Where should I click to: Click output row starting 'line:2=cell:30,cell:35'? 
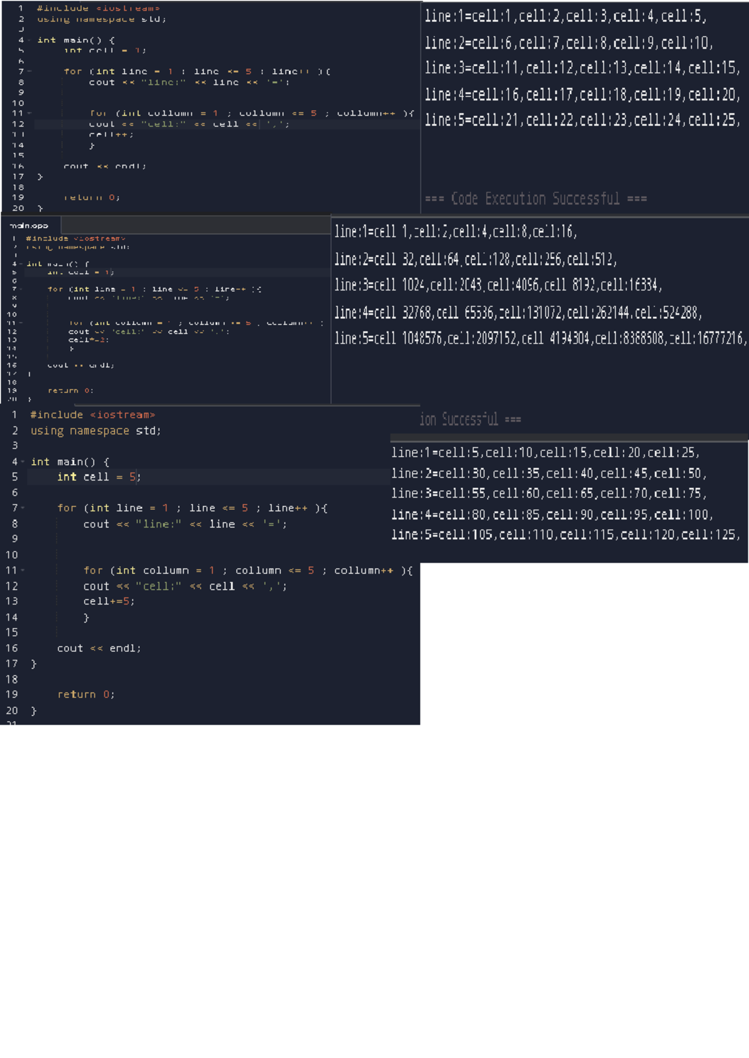click(x=549, y=473)
